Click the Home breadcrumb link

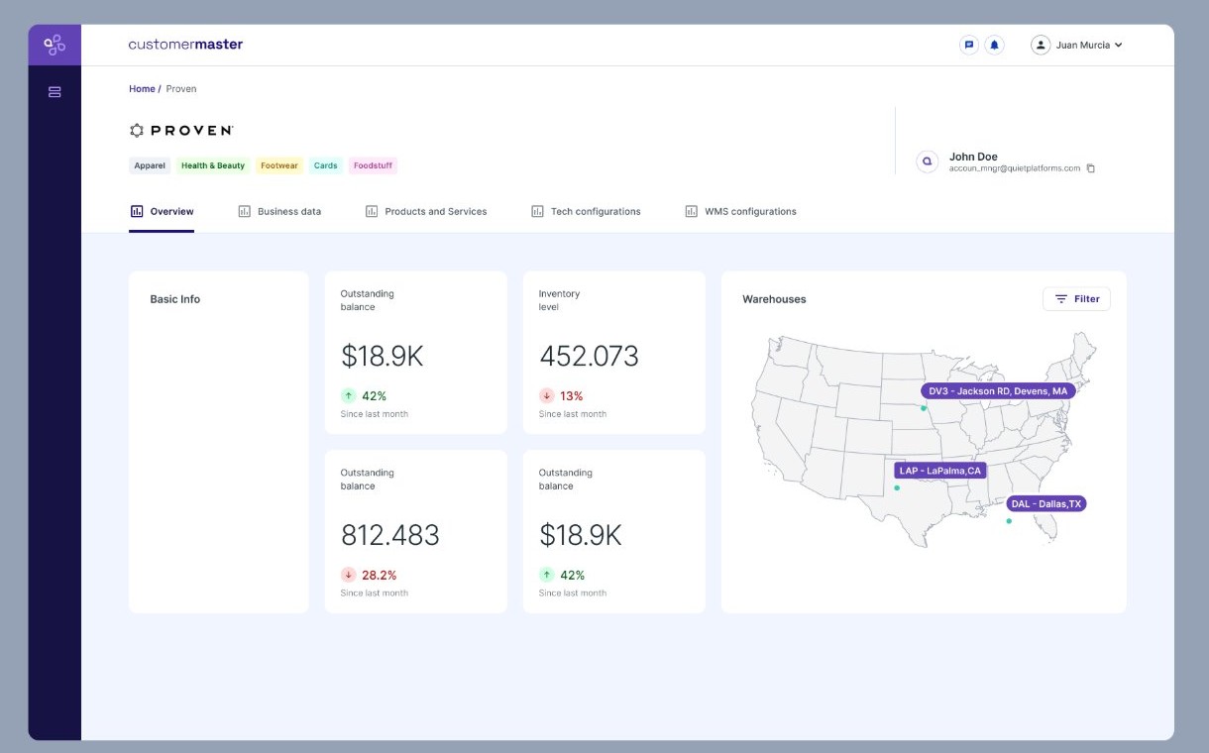(142, 89)
